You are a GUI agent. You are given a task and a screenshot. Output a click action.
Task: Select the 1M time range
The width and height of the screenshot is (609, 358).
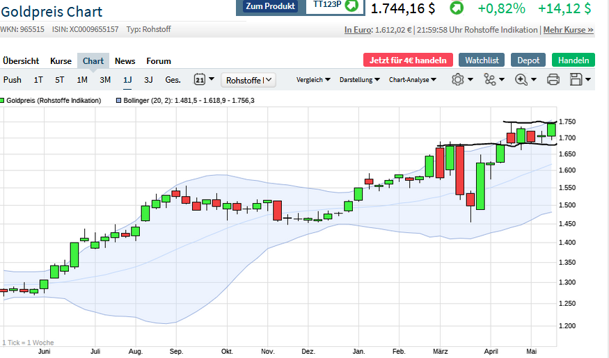[x=82, y=80]
